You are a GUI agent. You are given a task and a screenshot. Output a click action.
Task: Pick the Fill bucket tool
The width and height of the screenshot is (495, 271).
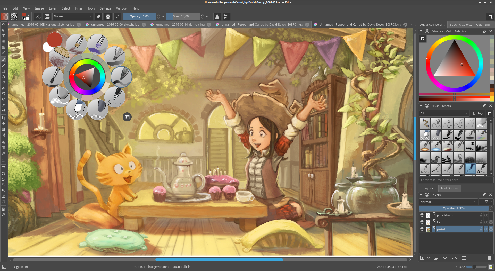click(3, 142)
